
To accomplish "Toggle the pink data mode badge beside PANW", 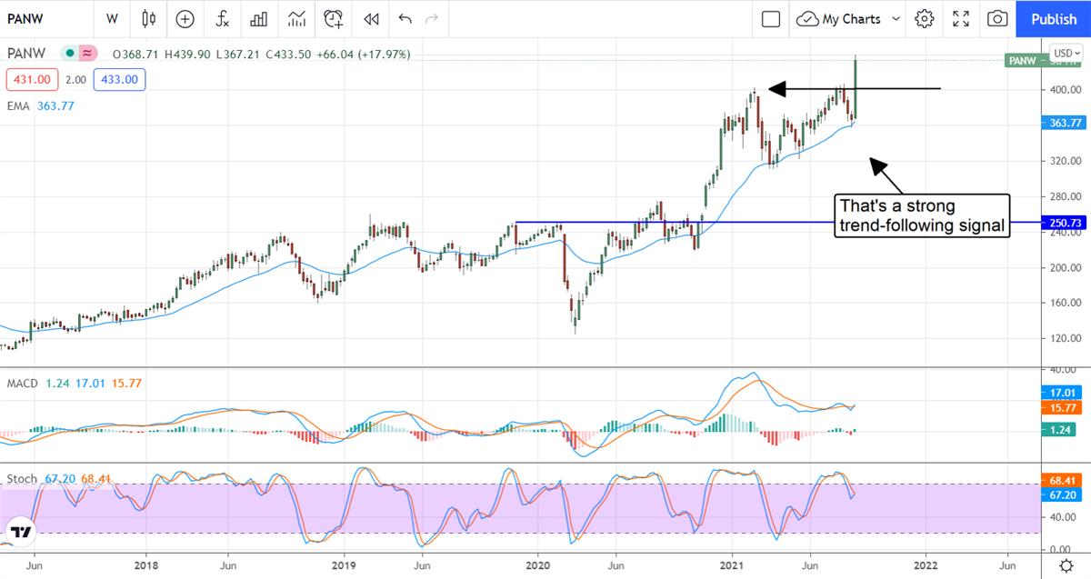I will (x=88, y=55).
